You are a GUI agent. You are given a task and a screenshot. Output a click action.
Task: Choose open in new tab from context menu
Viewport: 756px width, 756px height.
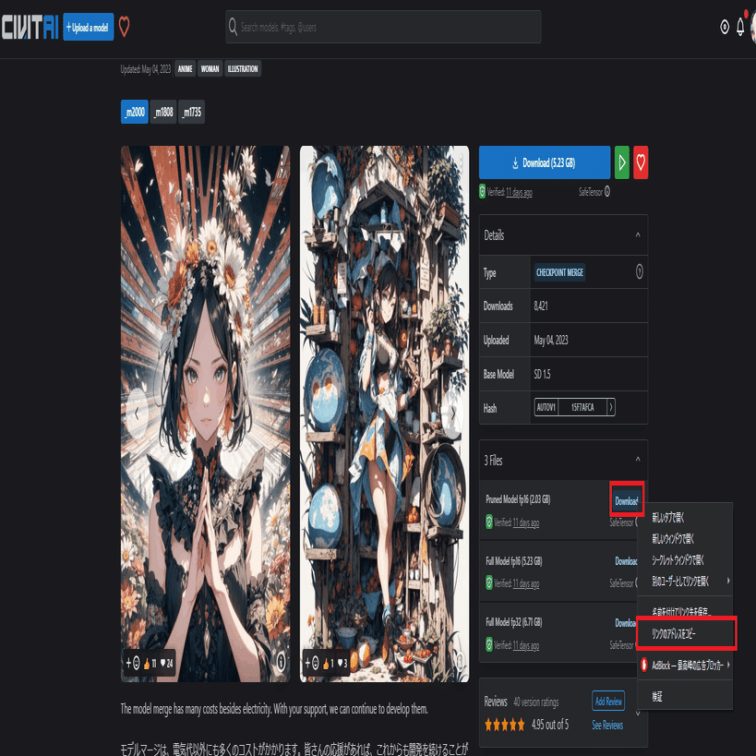pos(685,517)
